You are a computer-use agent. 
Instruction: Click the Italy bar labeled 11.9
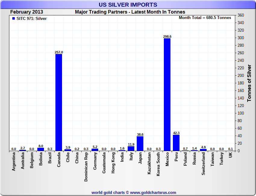coord(131,149)
